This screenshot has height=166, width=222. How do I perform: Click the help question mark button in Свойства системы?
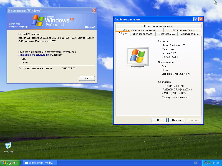(196, 19)
